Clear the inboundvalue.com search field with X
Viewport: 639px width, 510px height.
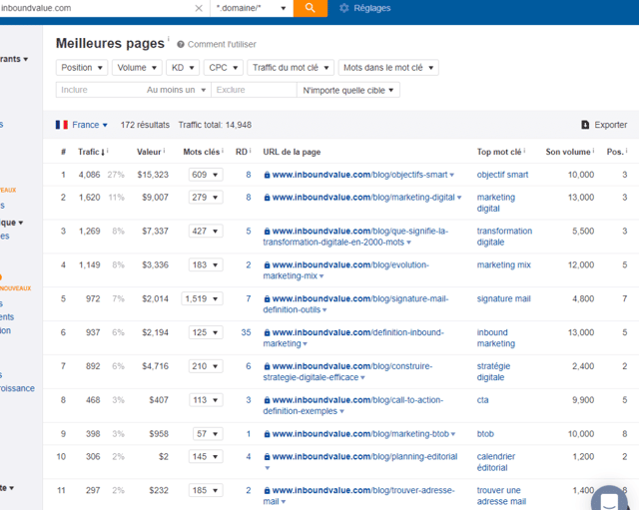pyautogui.click(x=198, y=8)
